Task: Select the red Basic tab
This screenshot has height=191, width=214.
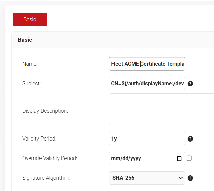Action: pos(30,20)
